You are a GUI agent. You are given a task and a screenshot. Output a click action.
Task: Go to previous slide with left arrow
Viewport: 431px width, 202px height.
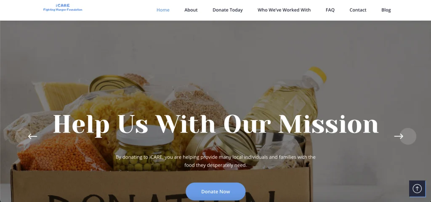(x=32, y=136)
